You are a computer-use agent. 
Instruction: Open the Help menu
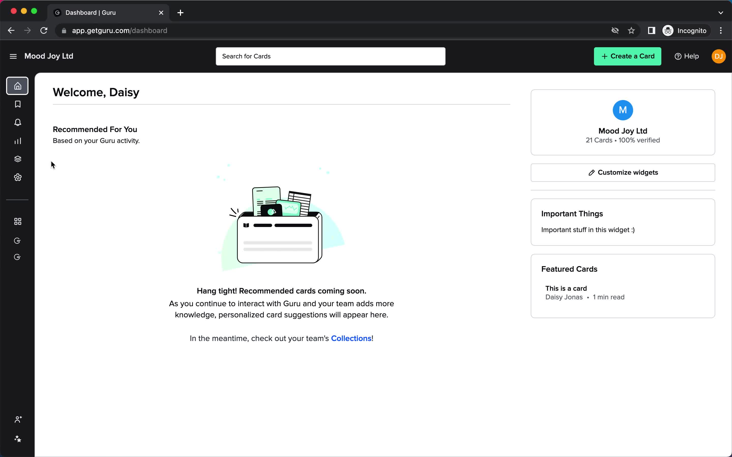tap(687, 56)
